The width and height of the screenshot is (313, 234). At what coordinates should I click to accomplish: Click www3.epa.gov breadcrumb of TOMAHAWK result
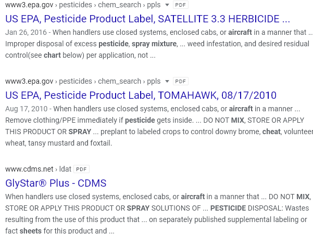(29, 81)
